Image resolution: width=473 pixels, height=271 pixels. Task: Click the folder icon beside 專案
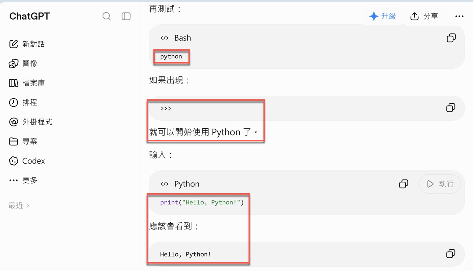point(14,141)
